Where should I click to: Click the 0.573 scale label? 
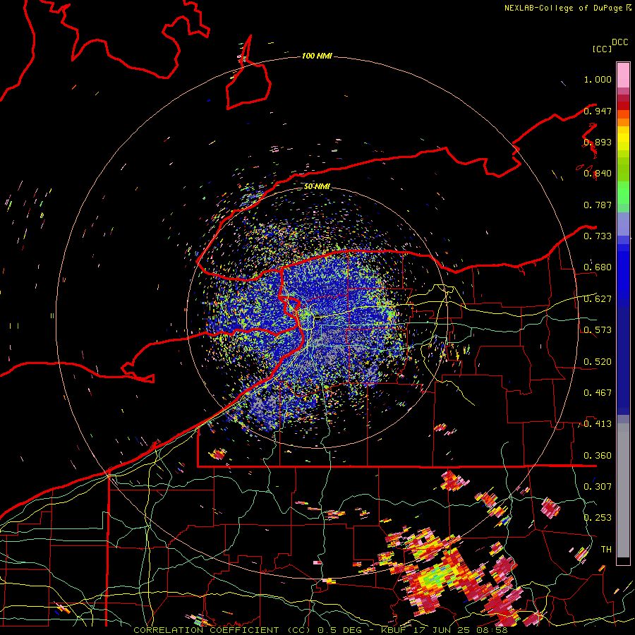point(598,329)
